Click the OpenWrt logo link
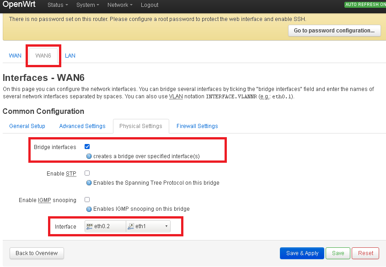 point(19,5)
